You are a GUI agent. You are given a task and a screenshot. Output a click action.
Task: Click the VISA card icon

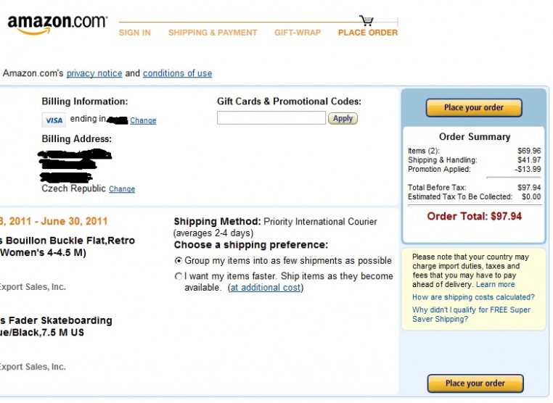coord(53,120)
